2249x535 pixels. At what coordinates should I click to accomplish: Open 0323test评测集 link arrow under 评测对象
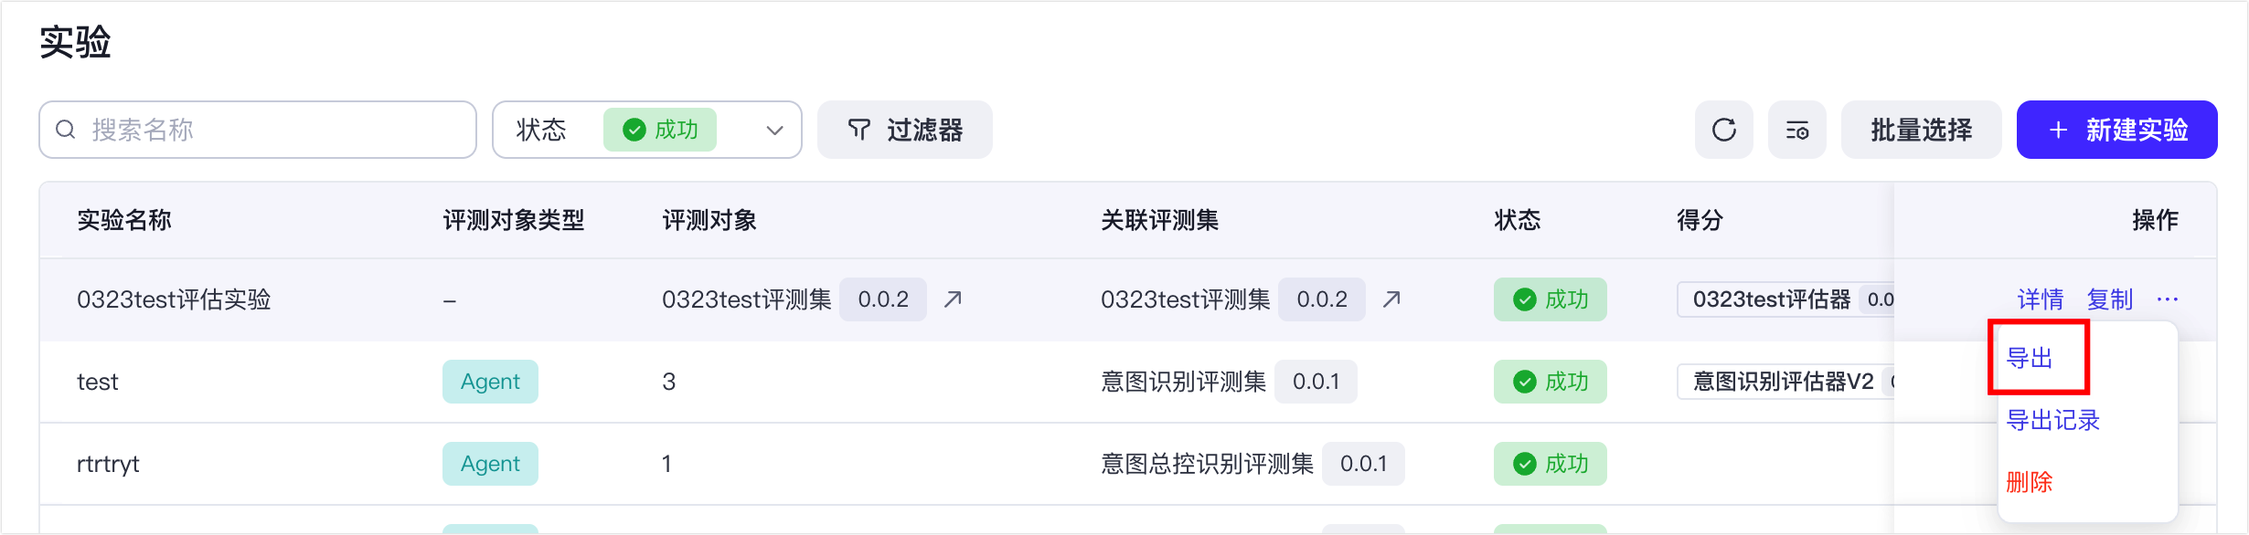coord(953,299)
